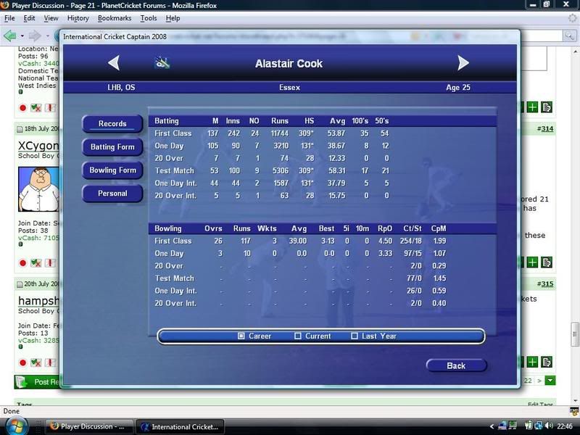Click the quick reply page icon in post #314
Image resolution: width=580 pixels, height=435 pixels.
point(547,262)
